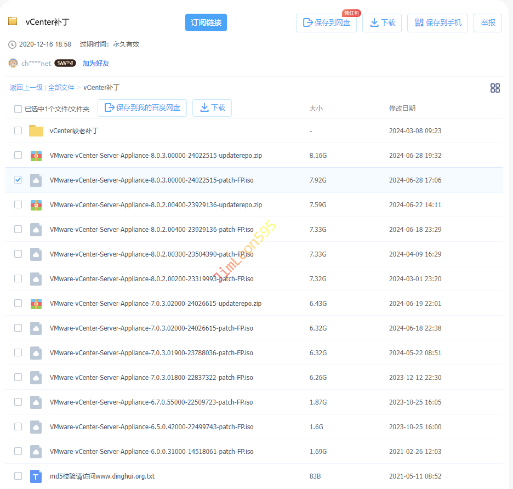Go to 全部文件 in the breadcrumb

[61, 88]
